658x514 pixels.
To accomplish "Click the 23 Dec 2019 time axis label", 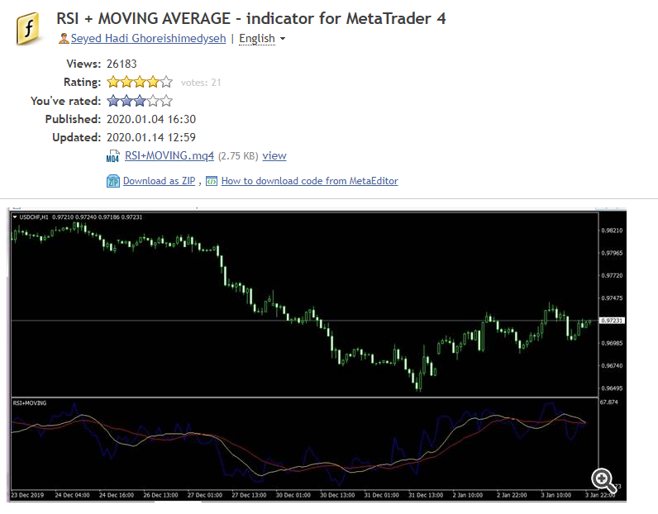I will pos(27,495).
